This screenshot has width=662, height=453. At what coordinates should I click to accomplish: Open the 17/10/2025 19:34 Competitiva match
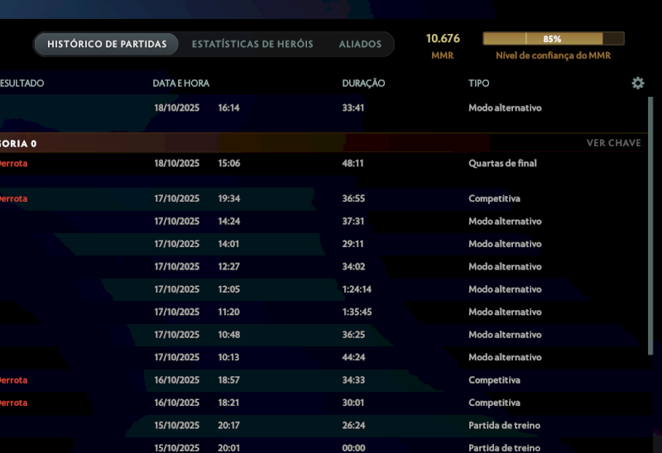pos(331,199)
